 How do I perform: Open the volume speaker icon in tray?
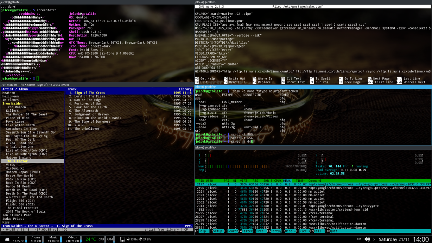point(367,239)
